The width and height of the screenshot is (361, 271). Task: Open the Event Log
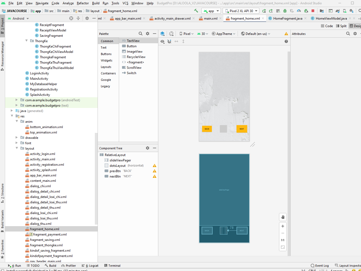(x=320, y=266)
